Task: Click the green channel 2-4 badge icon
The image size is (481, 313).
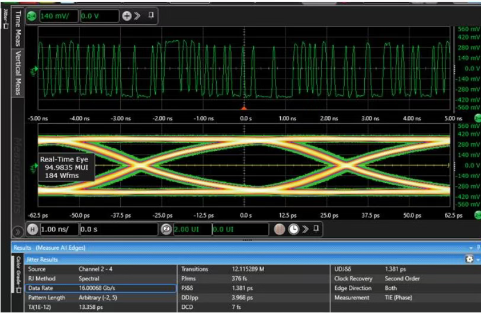Action: coord(33,16)
